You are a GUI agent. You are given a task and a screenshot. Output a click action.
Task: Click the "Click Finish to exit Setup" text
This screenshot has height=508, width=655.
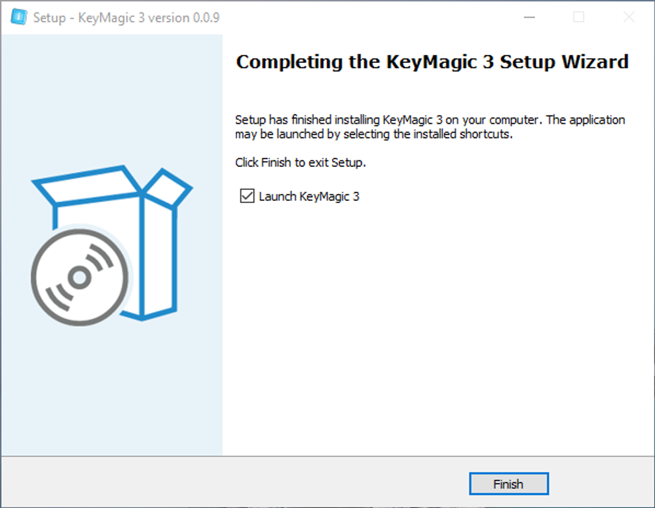tap(301, 162)
